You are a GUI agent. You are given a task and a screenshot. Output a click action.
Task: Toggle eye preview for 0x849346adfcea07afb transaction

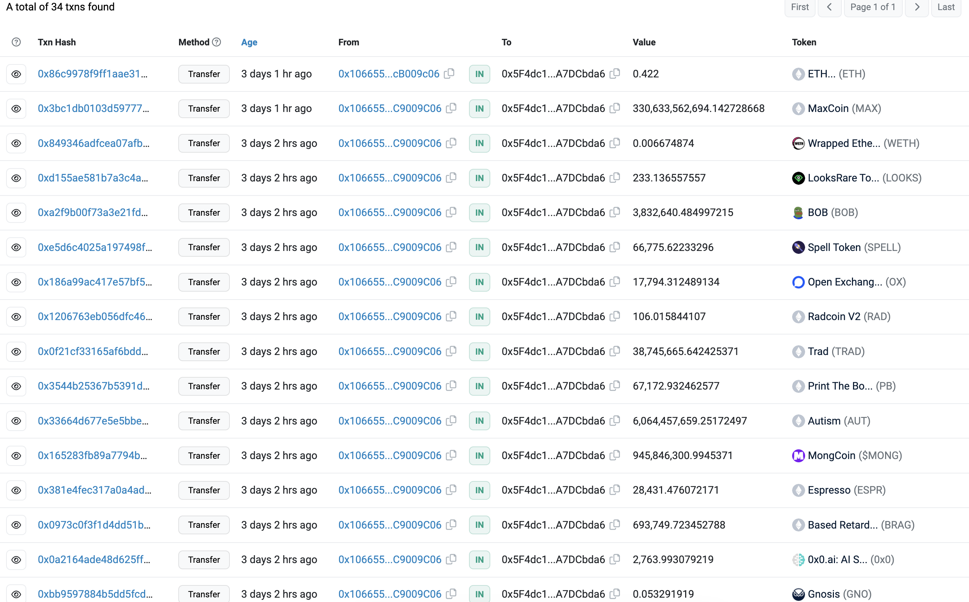point(16,143)
